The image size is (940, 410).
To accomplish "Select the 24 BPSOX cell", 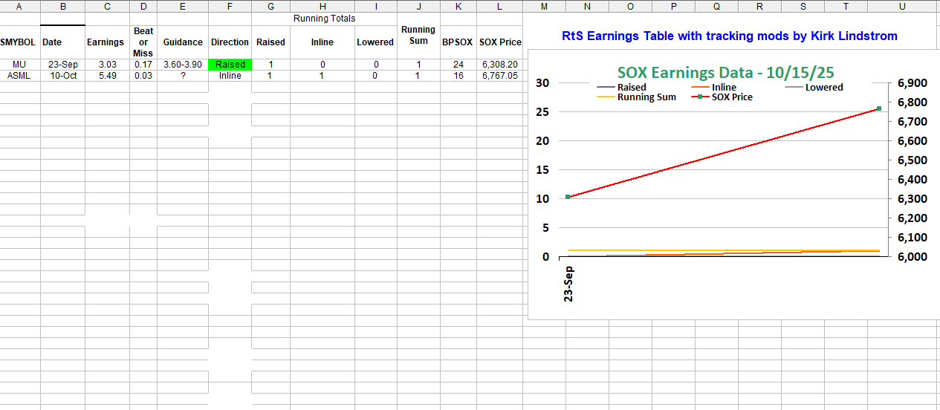I will coord(458,65).
